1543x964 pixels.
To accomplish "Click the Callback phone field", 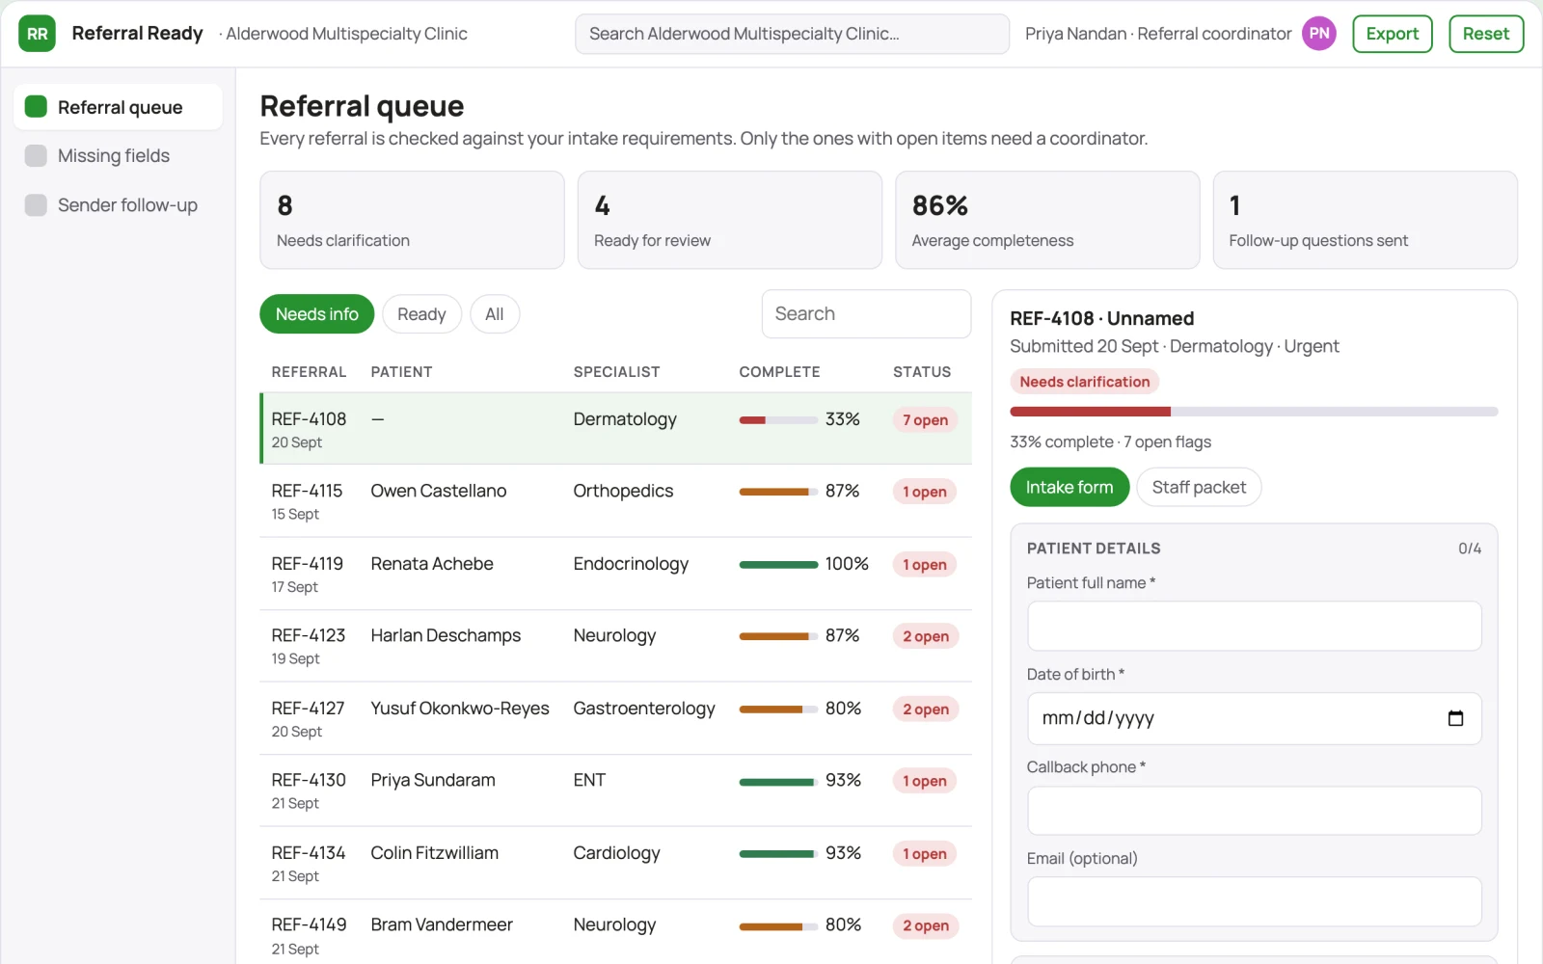I will click(x=1254, y=811).
